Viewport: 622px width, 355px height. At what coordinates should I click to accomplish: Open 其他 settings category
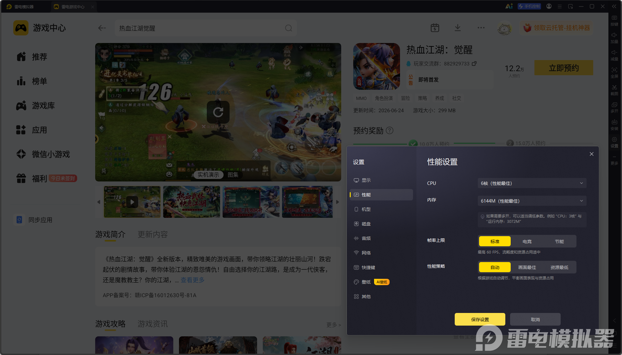[x=381, y=297]
